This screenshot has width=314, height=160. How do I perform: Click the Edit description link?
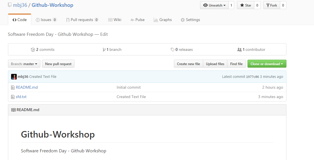(x=104, y=34)
